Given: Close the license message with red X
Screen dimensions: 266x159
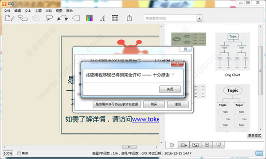Looking at the screenshot, I should (177, 64).
